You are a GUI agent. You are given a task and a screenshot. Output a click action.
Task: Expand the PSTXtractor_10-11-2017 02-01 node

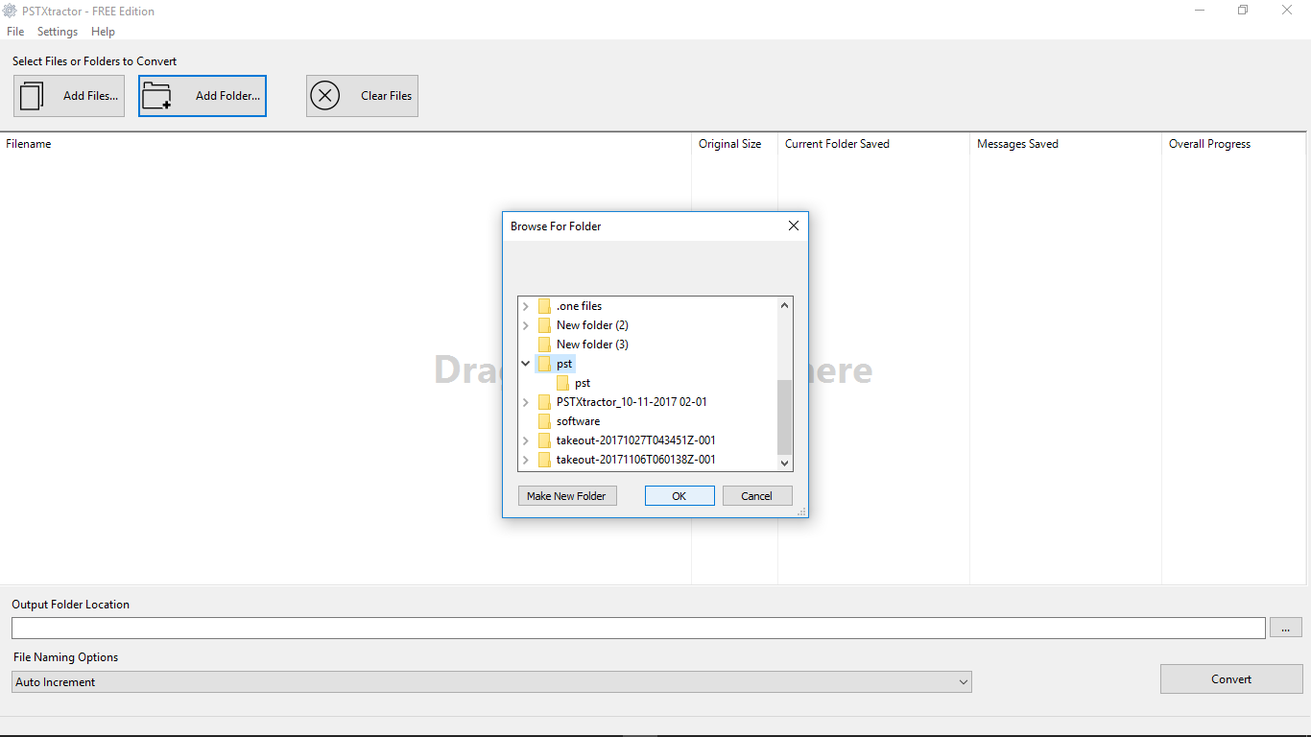pos(525,402)
